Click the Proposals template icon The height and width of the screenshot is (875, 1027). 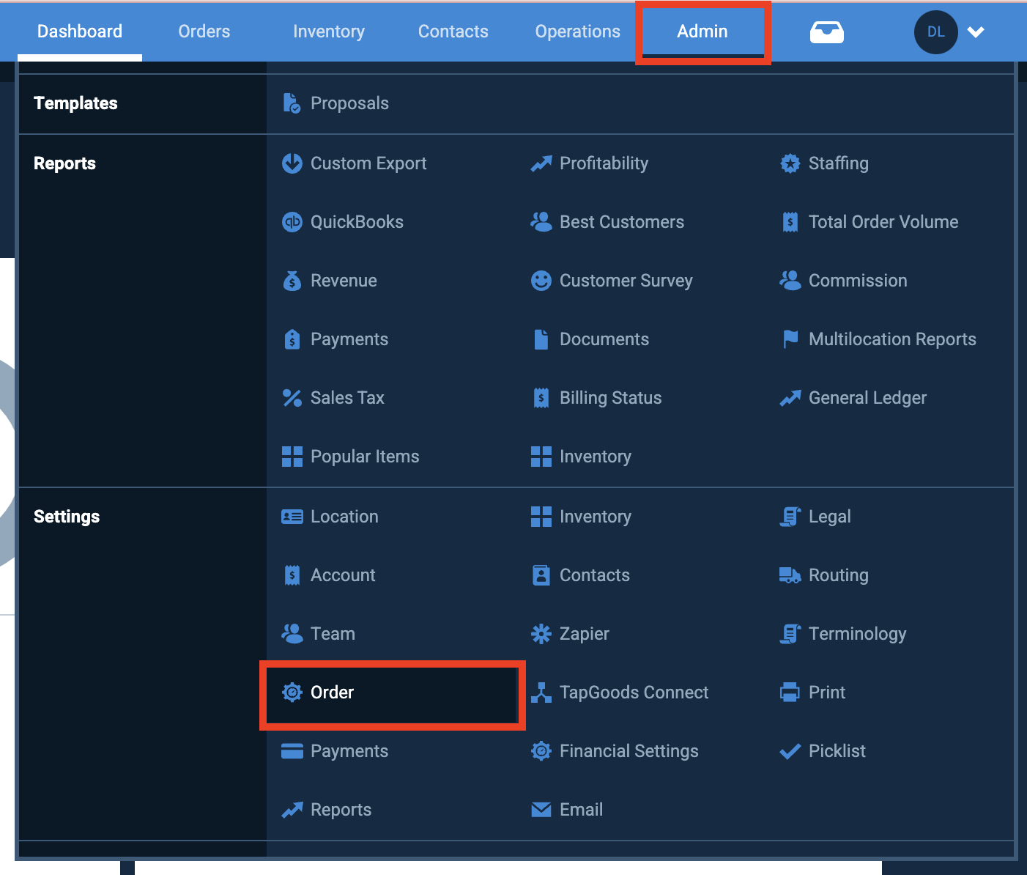[292, 103]
